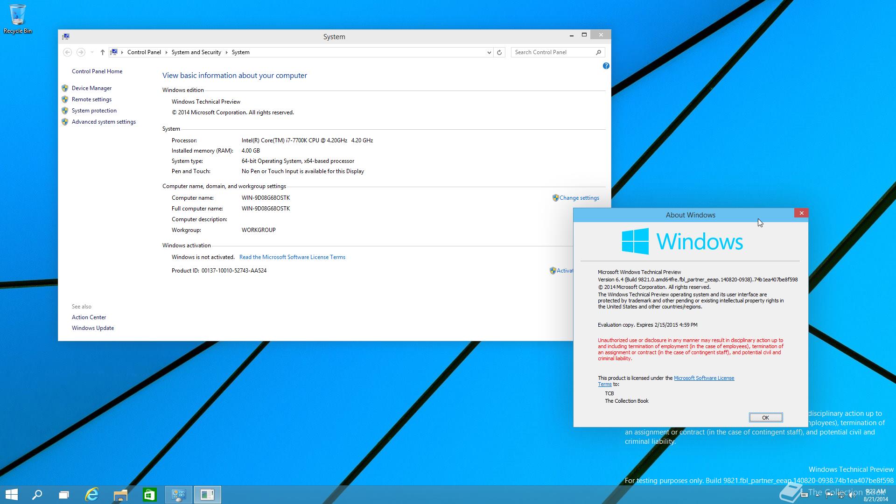
Task: Click the Start button on taskbar
Action: (x=12, y=495)
